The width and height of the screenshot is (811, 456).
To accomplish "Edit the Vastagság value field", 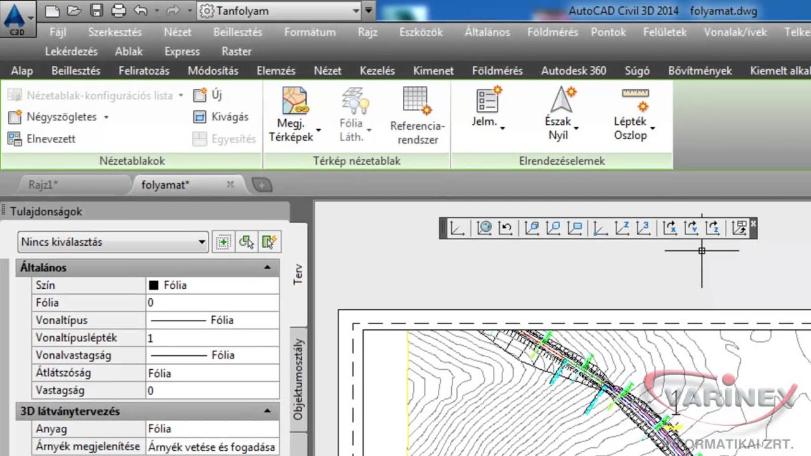I will point(212,391).
